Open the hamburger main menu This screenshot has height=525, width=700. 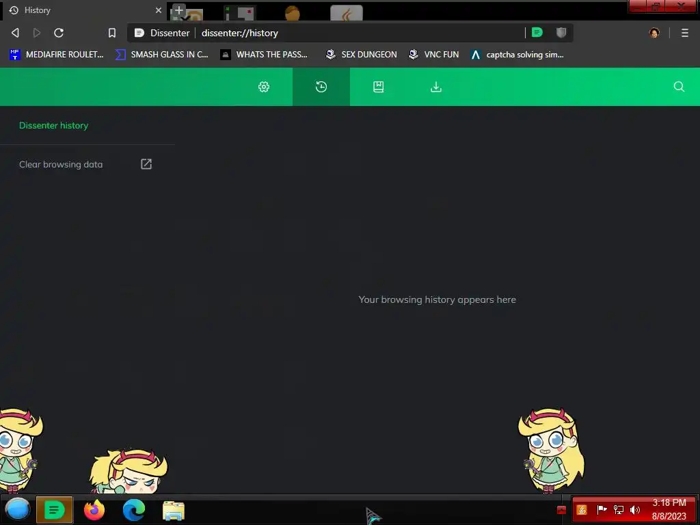coord(685,33)
